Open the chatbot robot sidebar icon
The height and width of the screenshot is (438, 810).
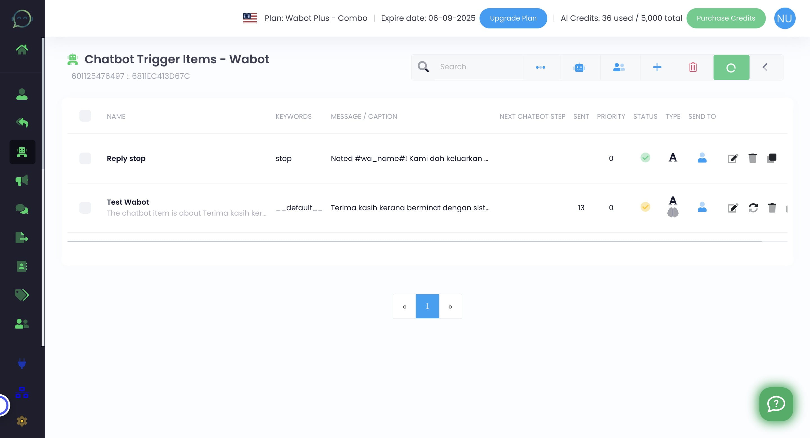(22, 152)
